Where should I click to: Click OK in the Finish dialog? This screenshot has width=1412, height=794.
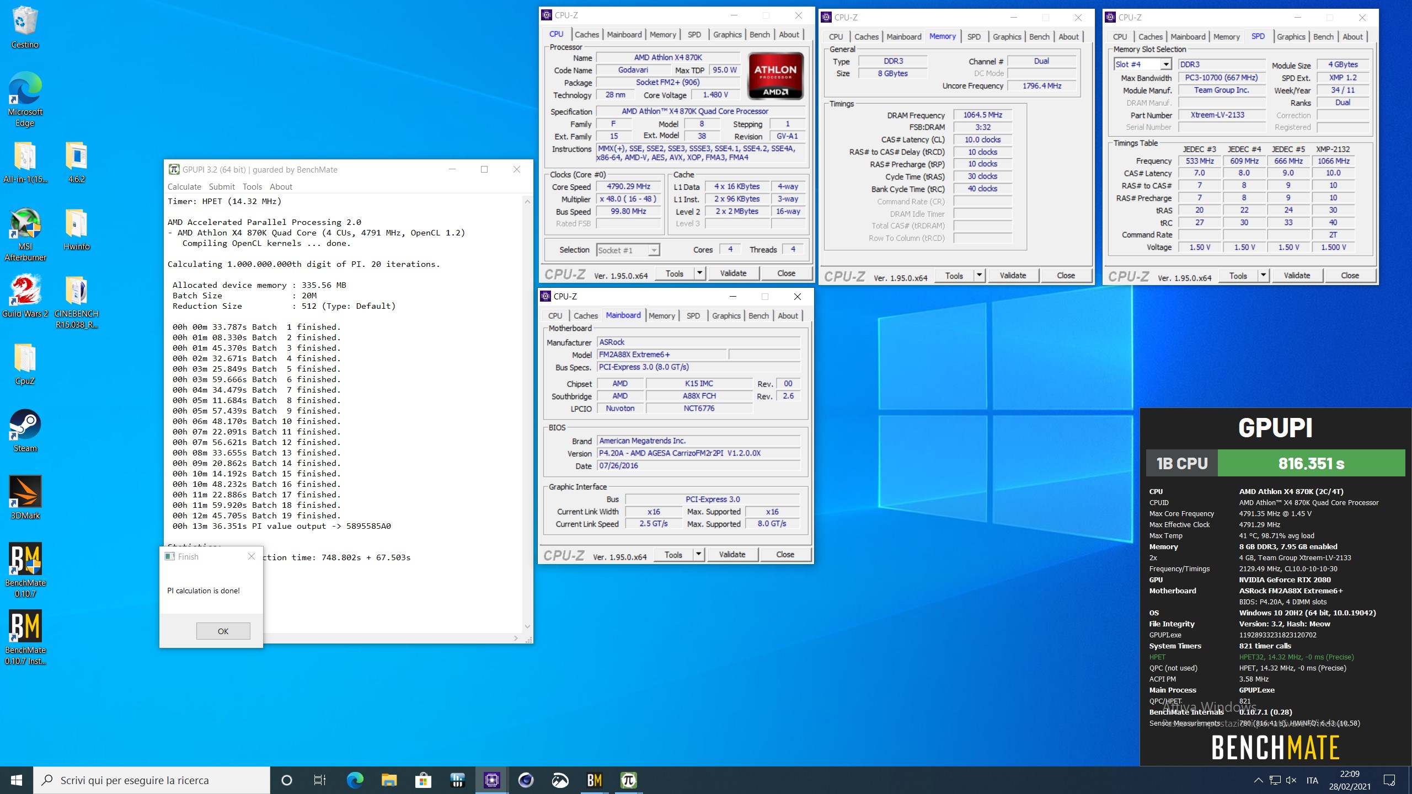[223, 631]
